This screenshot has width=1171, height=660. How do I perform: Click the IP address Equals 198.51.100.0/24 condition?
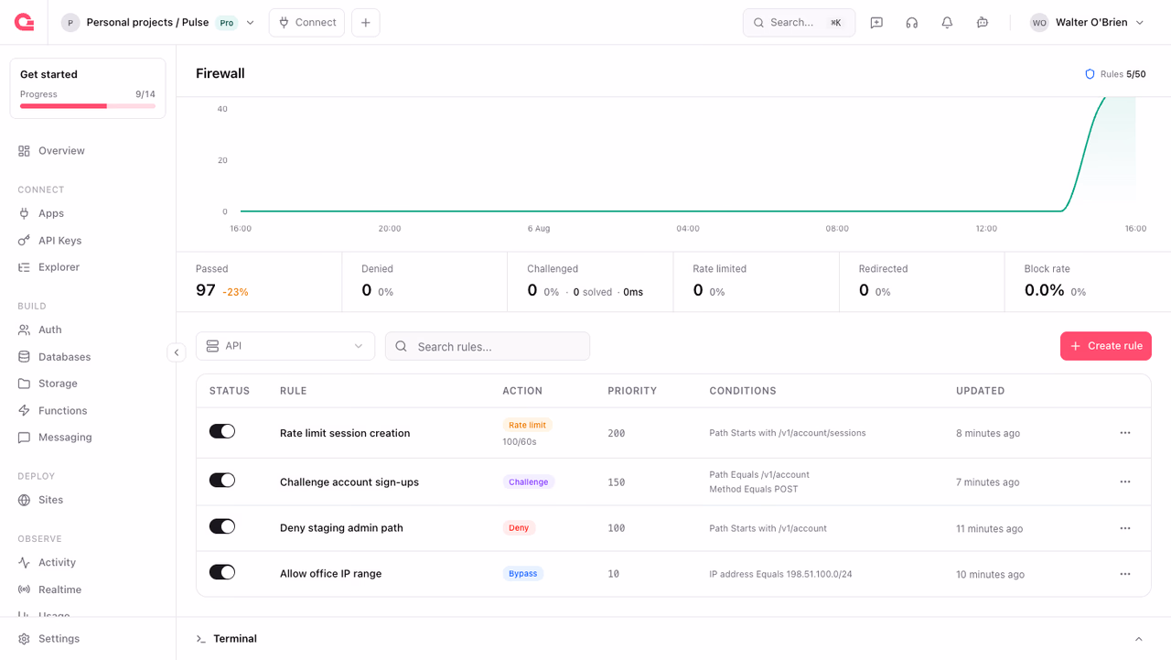pyautogui.click(x=780, y=575)
